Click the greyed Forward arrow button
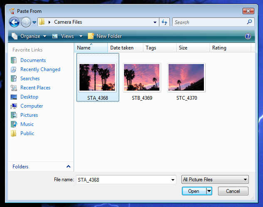263x207 pixels. pyautogui.click(x=26, y=22)
